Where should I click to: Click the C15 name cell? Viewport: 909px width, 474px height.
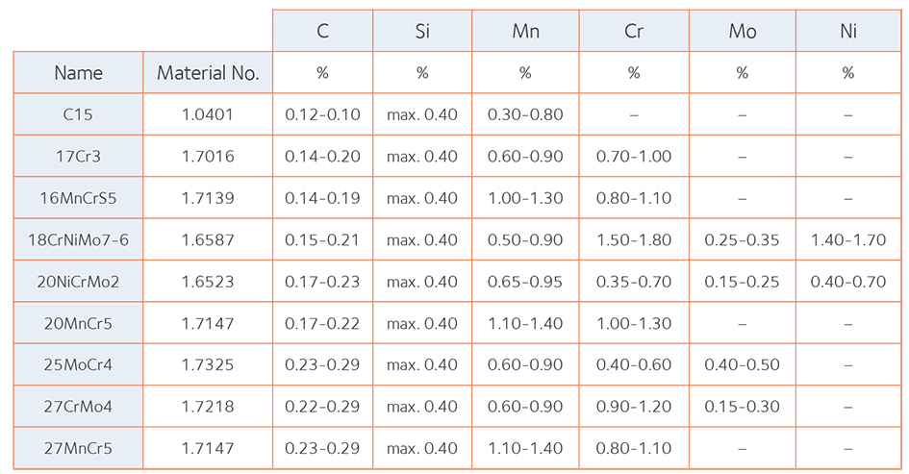coord(78,114)
